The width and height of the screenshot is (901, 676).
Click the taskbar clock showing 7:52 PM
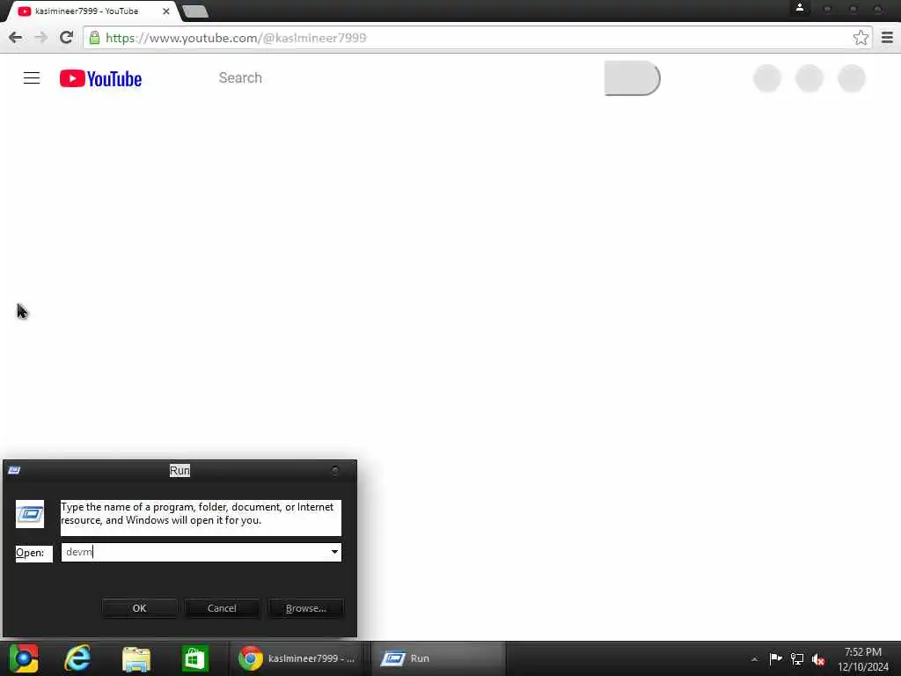tap(862, 659)
